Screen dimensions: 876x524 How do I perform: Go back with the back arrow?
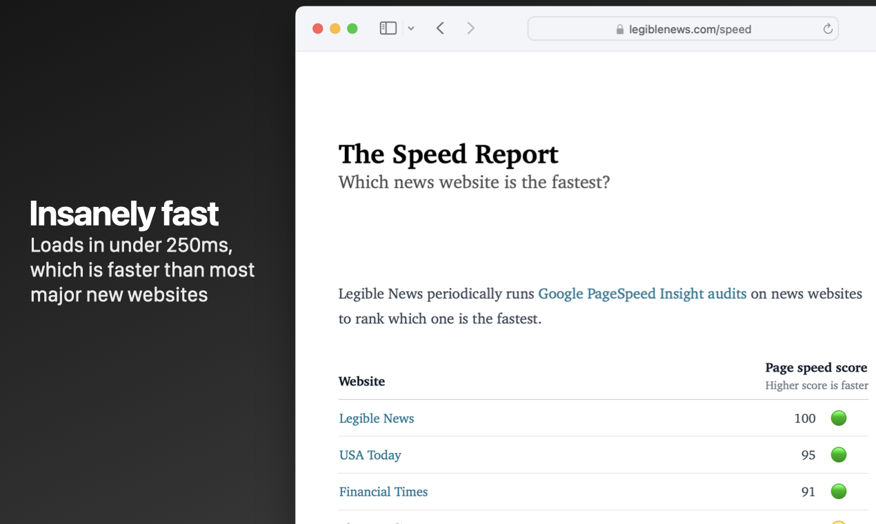point(440,28)
